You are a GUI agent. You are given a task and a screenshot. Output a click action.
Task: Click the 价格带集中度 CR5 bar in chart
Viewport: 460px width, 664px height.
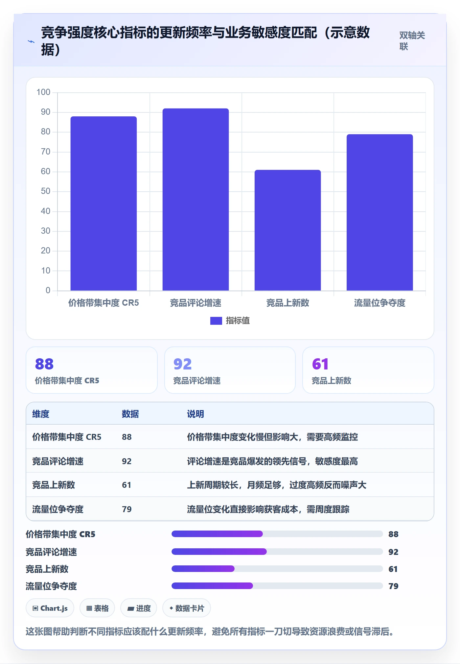[x=103, y=203]
